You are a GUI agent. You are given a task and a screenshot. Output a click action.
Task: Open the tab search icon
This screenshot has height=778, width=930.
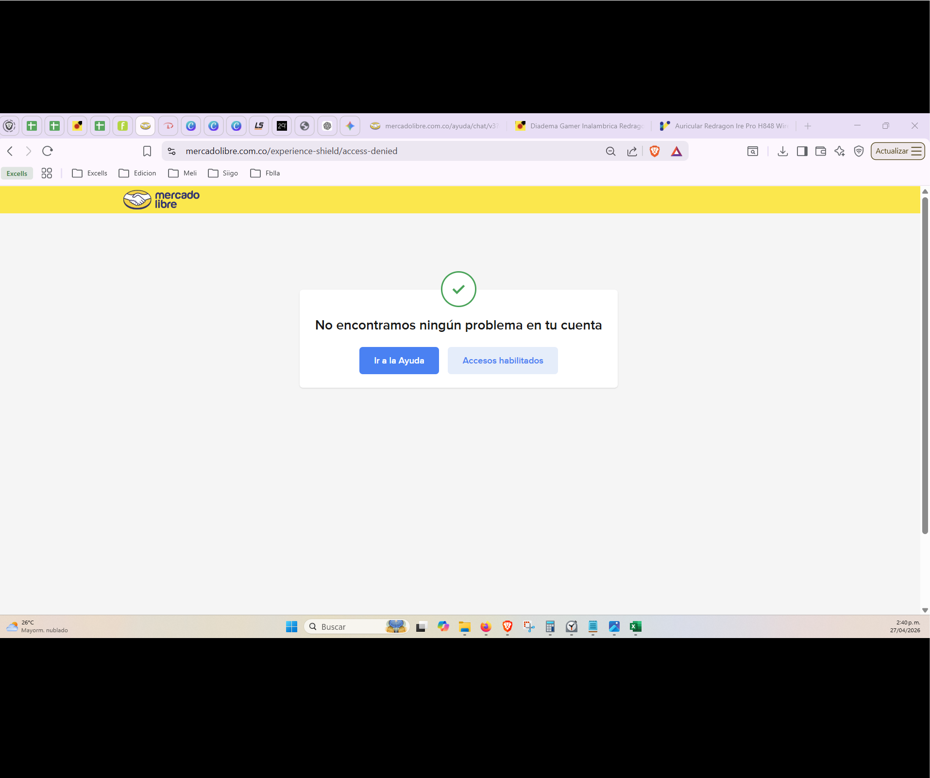click(753, 151)
